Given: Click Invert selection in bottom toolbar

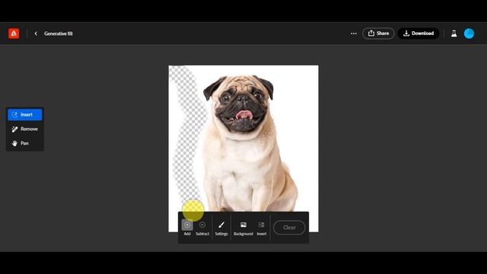Looking at the screenshot, I should [262, 228].
